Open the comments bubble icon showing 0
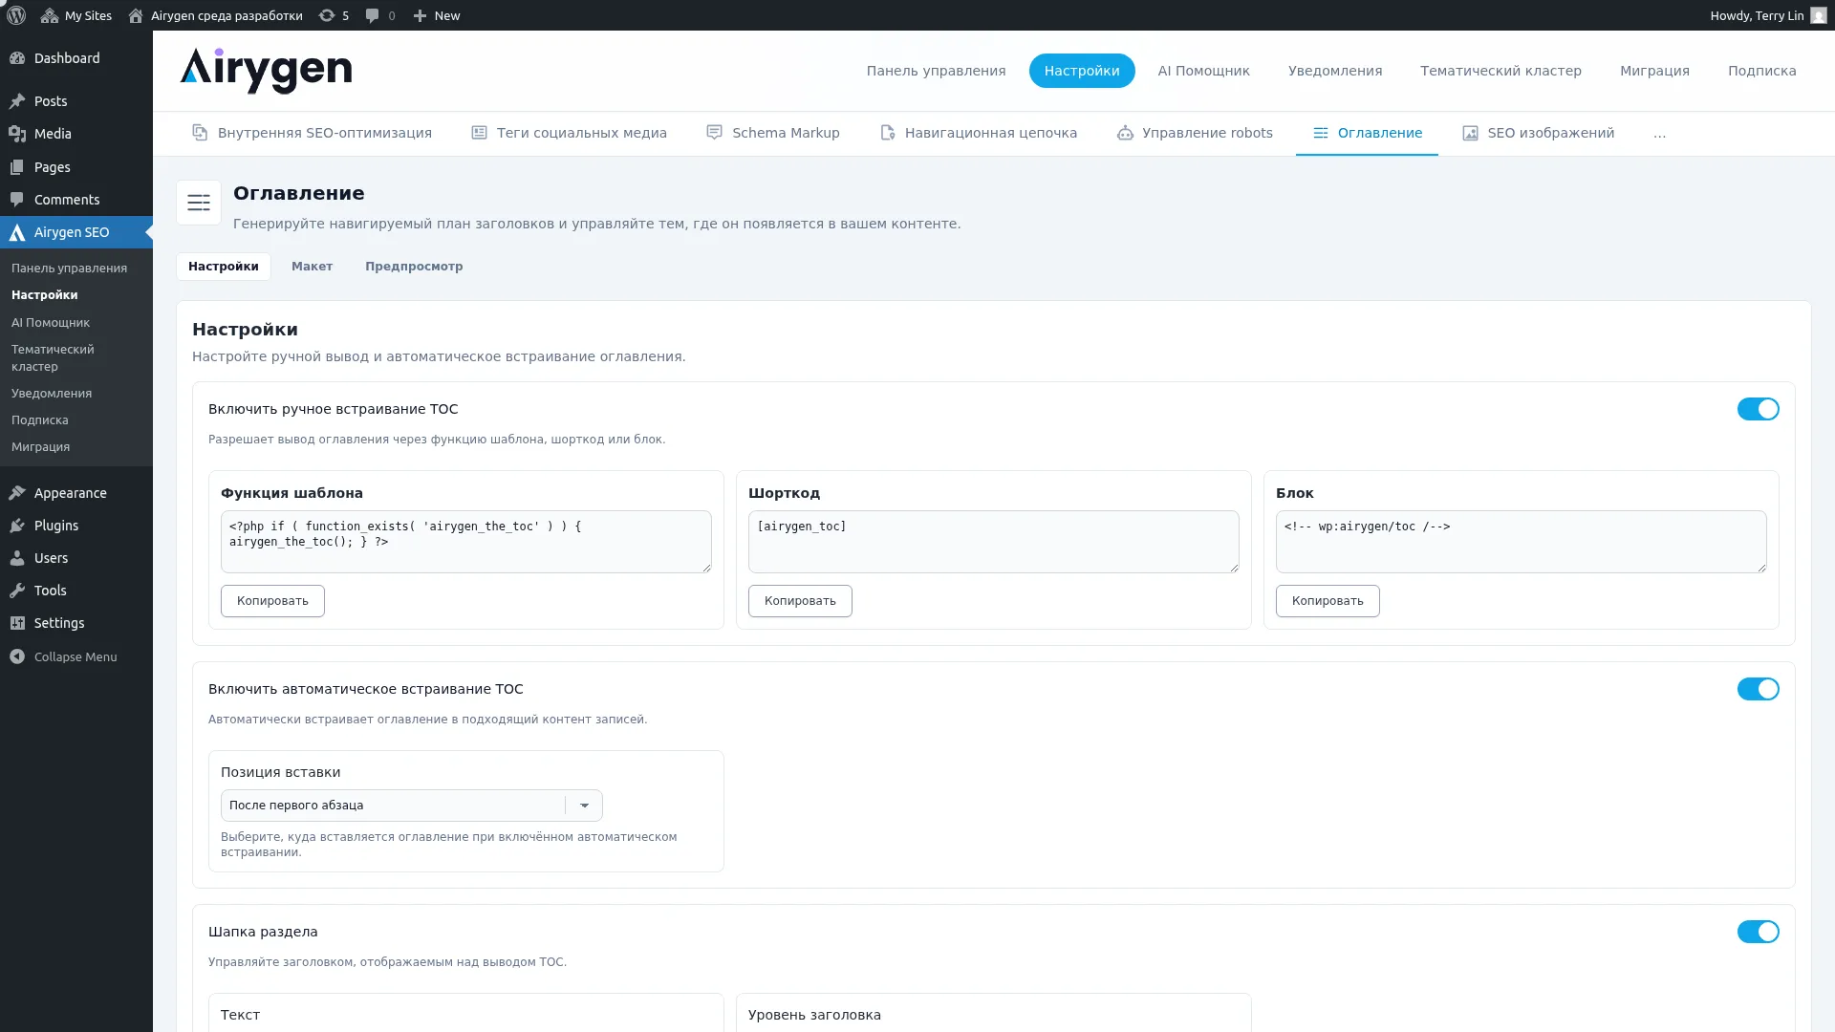Image resolution: width=1835 pixels, height=1032 pixels. (x=373, y=15)
